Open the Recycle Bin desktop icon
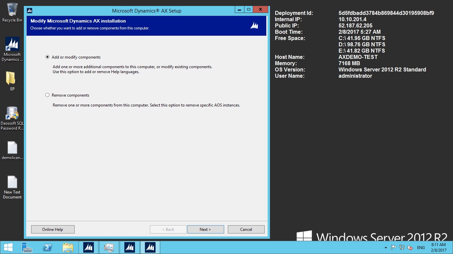Image resolution: width=453 pixels, height=254 pixels. [12, 12]
